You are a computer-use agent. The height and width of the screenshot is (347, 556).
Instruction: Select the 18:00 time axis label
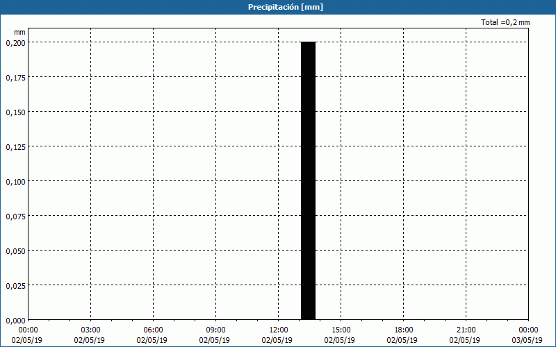403,330
